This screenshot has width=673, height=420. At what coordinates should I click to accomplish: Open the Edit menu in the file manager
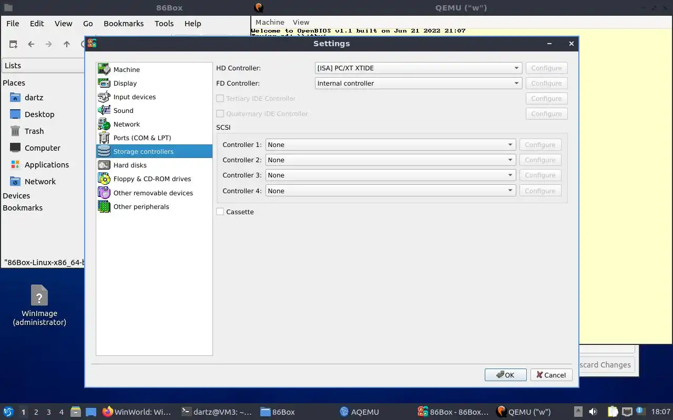37,23
